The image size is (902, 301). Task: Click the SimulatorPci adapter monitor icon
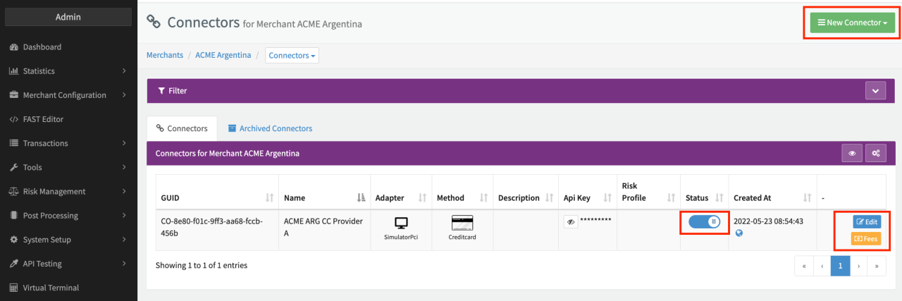[401, 223]
